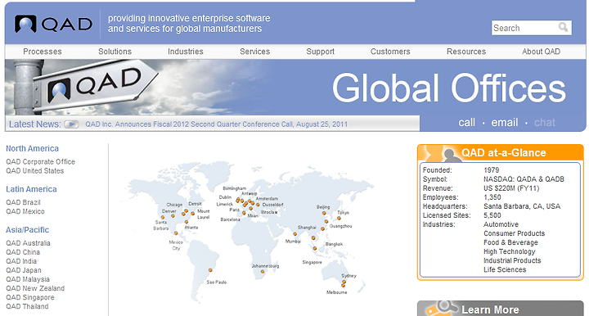
Task: Open Asia/Pacific section heading
Action: point(28,229)
